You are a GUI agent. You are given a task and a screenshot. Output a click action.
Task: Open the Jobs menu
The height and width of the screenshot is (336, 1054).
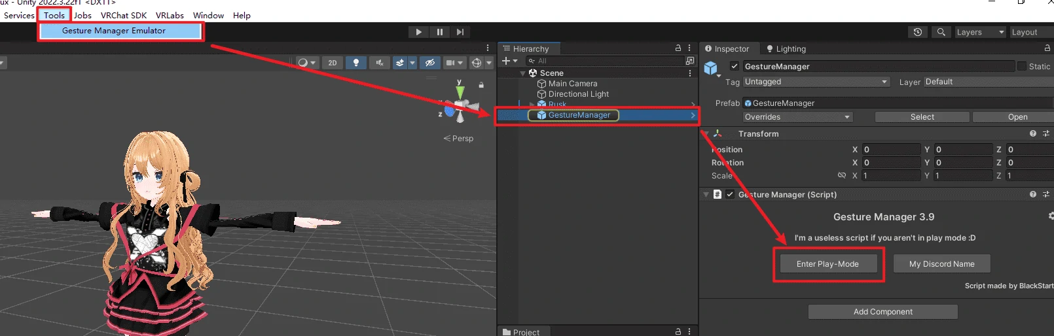click(83, 15)
